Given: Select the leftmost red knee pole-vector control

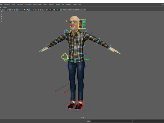Looking at the screenshot, I should tap(55, 92).
